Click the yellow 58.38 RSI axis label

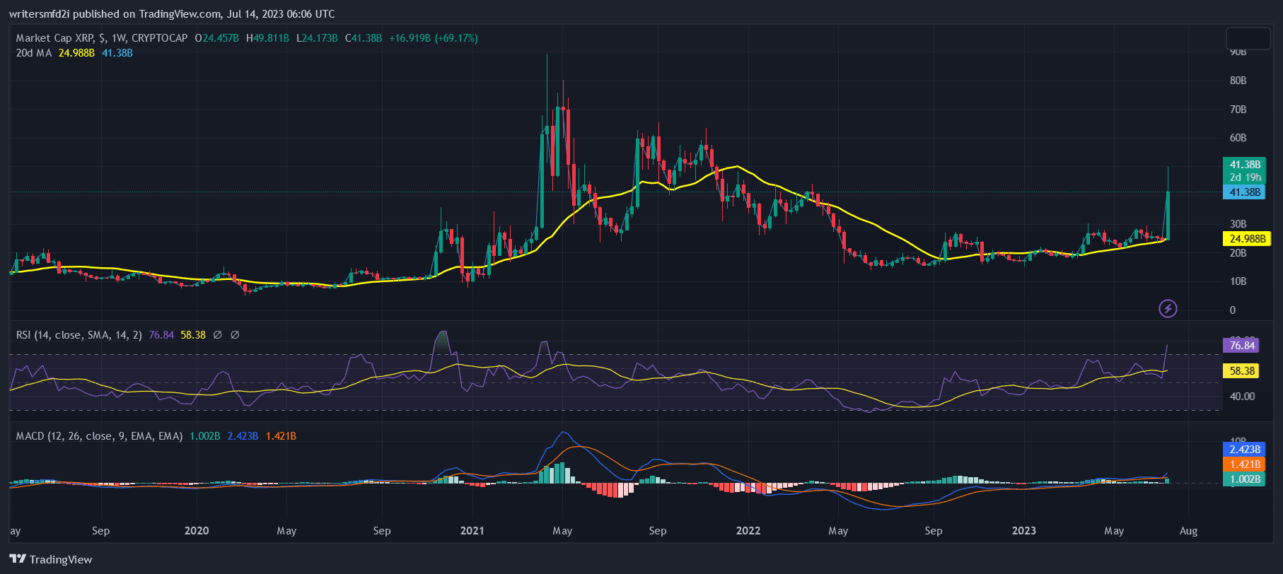click(x=1242, y=371)
